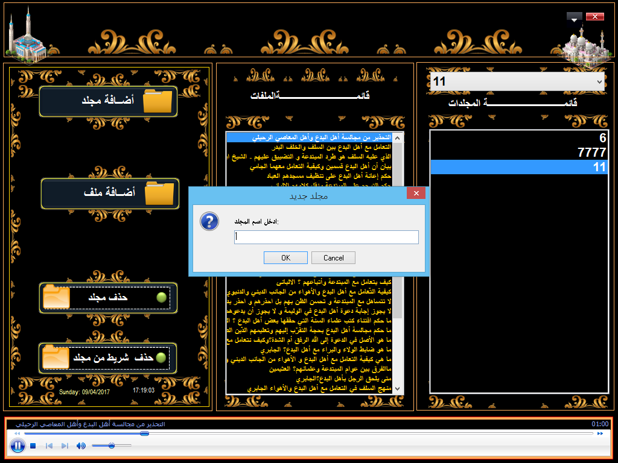
Task: Click the Stop playback button
Action: tap(33, 446)
